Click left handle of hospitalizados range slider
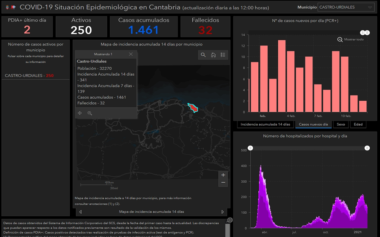This screenshot has height=237, width=380. coord(250,148)
